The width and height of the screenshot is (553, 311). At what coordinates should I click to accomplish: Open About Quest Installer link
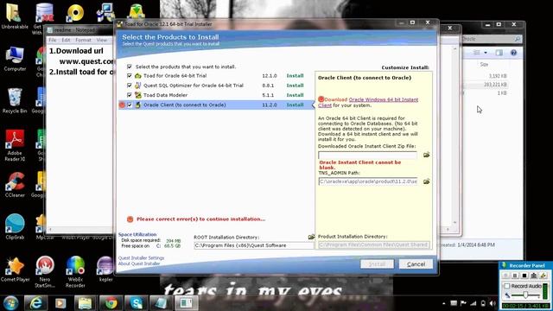(139, 263)
